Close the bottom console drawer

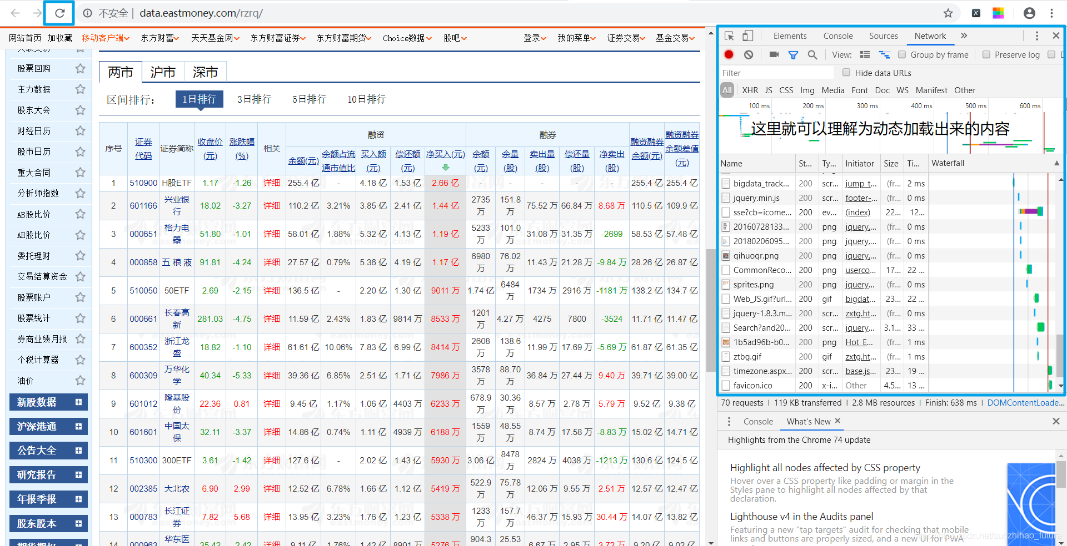1056,422
